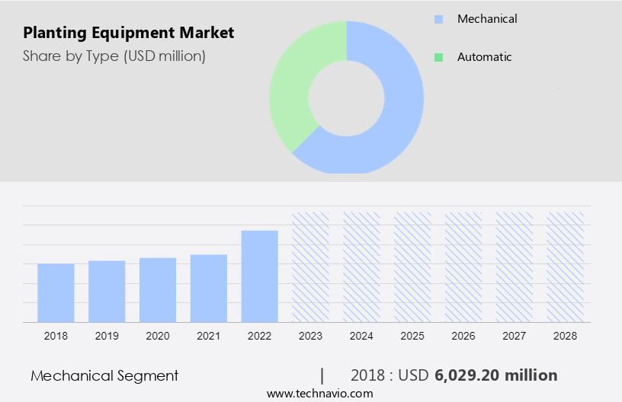
Task: Open the www.technavio.com link
Action: pos(320,393)
